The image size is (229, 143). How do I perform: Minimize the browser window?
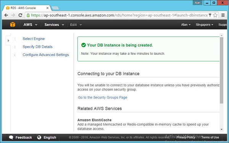207,3
